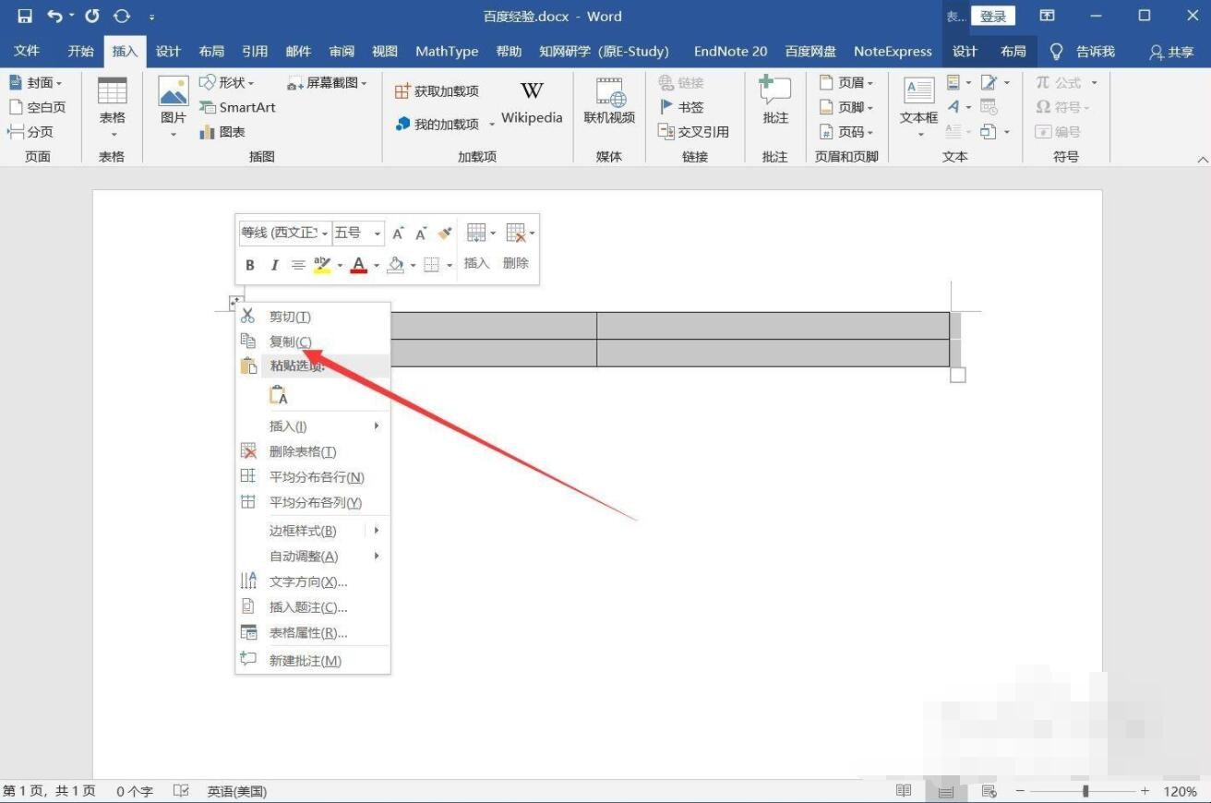1211x803 pixels.
Task: Click center align in mini toolbar
Action: coord(298,265)
